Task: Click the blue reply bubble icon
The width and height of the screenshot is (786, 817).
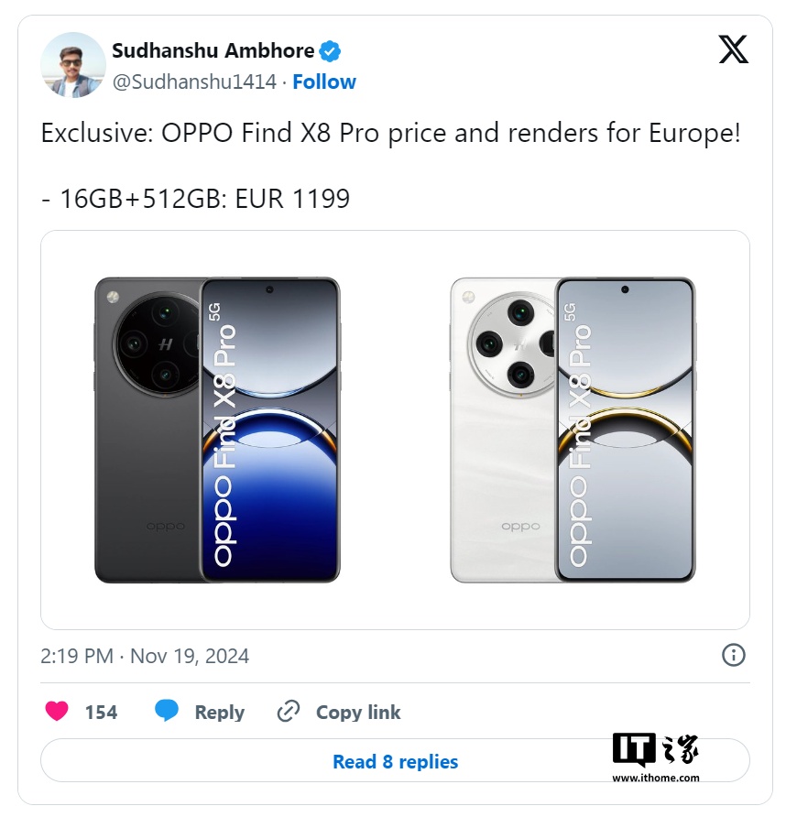Action: tap(167, 711)
